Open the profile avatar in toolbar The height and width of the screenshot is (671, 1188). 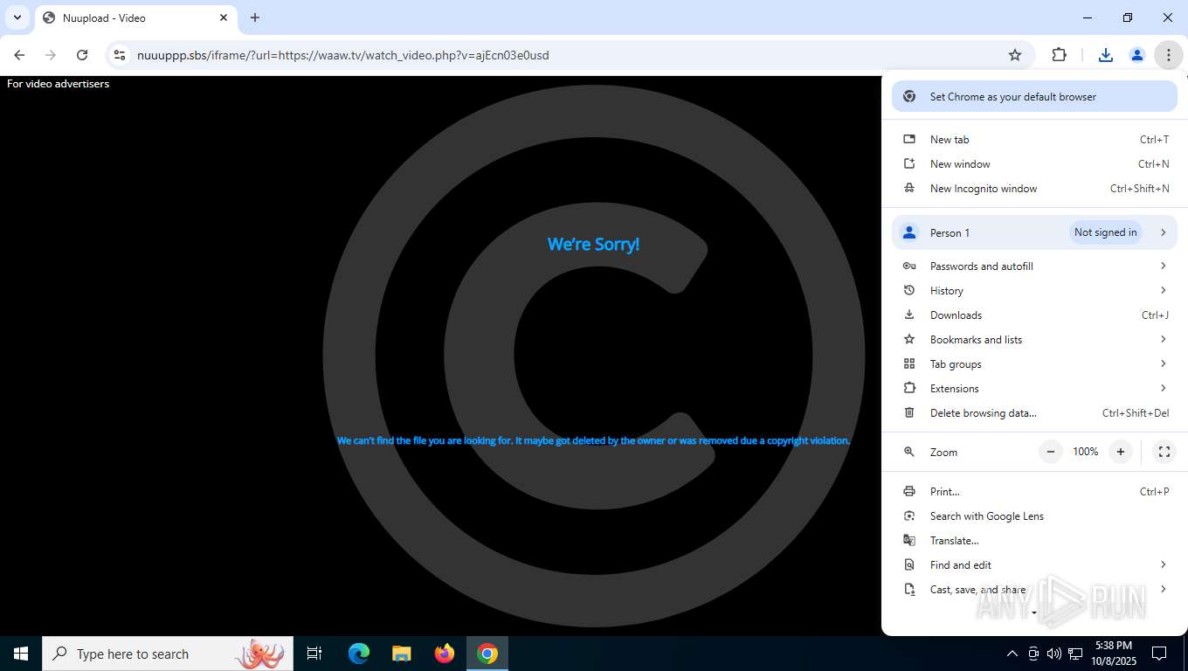click(1137, 55)
